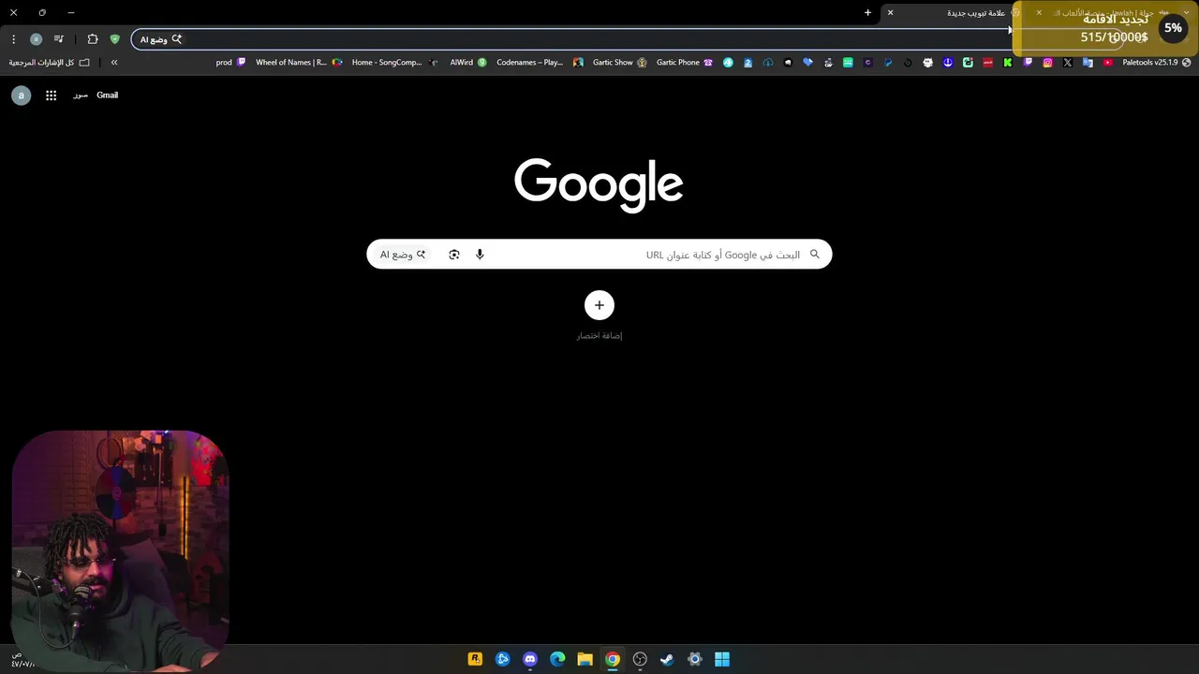
Task: Open the blue circular app beside Rockstar
Action: (503, 659)
